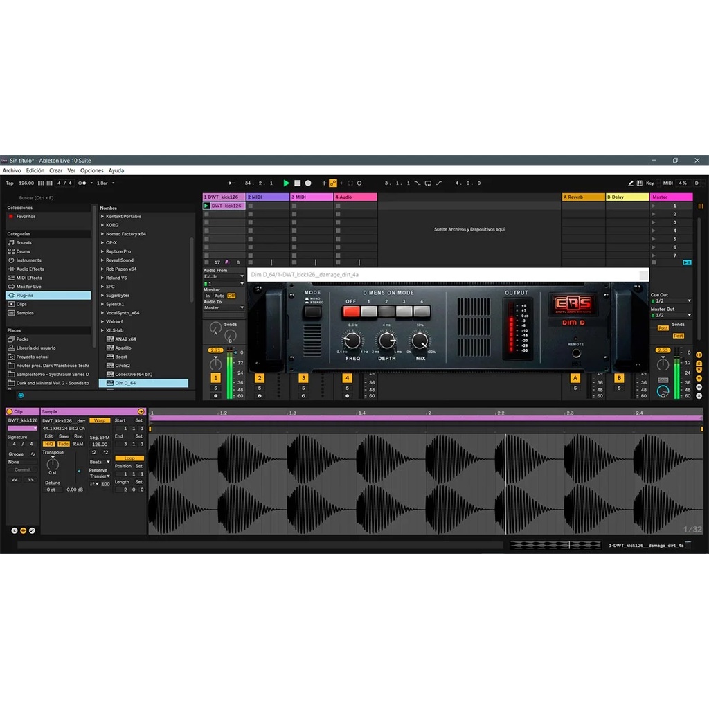Toggle Envelopes box round icon at clip bottom
Screen dimensions: 709x709
[x=32, y=531]
